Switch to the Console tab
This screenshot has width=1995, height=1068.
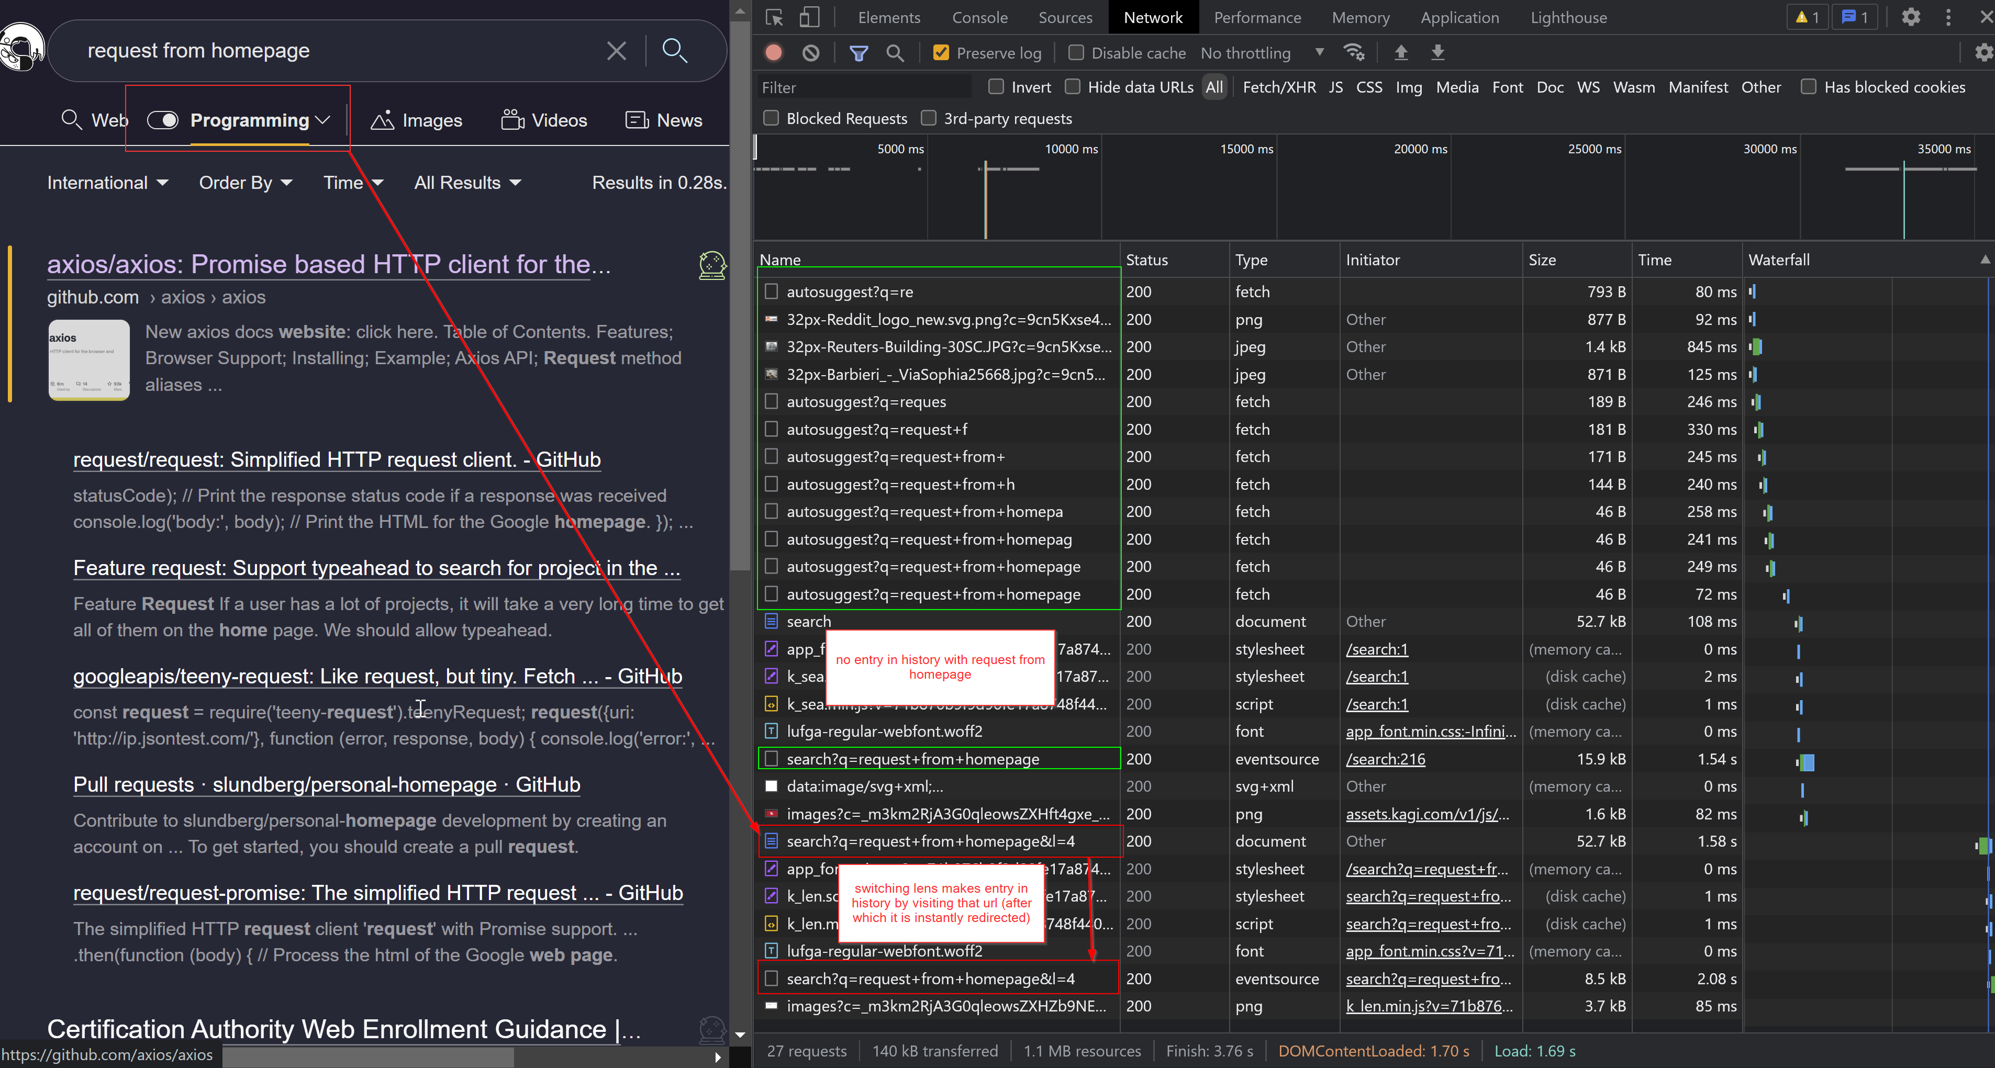coord(979,17)
